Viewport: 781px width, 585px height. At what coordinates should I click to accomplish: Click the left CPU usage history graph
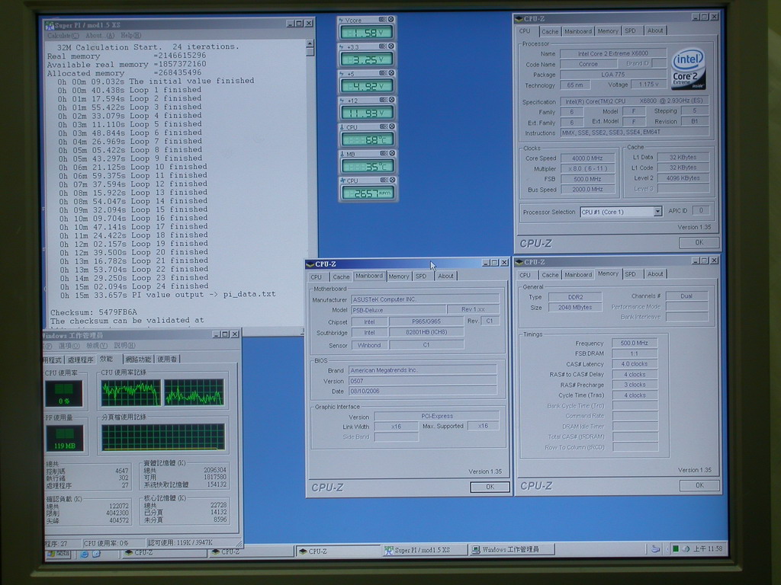pos(131,392)
